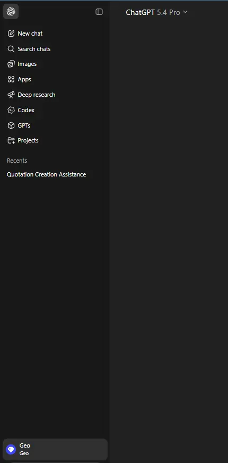Open the Quotation Creation Assistance chat

(46, 174)
